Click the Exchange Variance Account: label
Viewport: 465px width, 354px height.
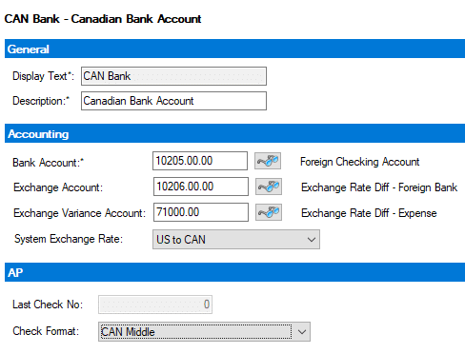[x=79, y=213]
